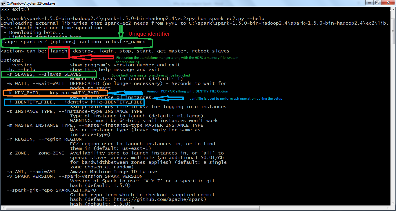
Task: Click 'for bandwidthbetween zones applies' line
Action: pos(148,162)
